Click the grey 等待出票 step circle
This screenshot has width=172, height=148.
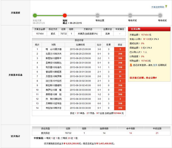pyautogui.click(x=97, y=16)
